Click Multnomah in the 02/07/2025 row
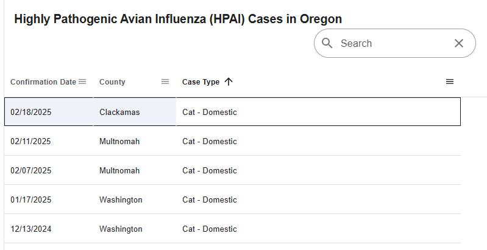 pyautogui.click(x=119, y=170)
